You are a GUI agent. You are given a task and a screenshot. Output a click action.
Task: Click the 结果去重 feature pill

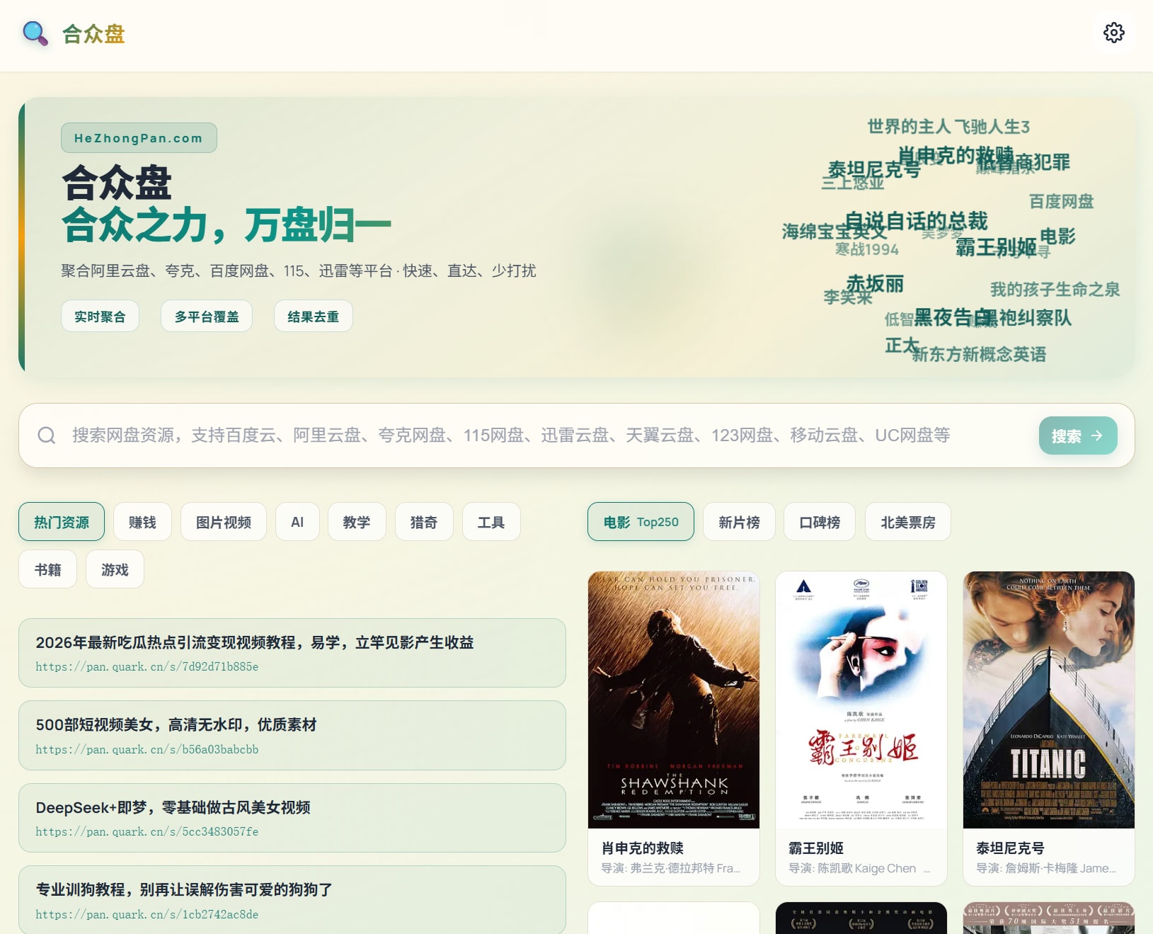(x=313, y=316)
